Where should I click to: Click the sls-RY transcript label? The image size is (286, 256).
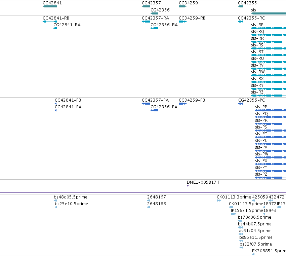click(x=257, y=85)
